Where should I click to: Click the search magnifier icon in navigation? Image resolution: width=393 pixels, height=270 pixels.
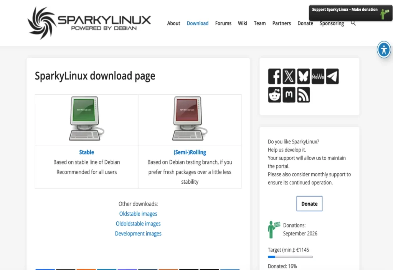point(353,23)
